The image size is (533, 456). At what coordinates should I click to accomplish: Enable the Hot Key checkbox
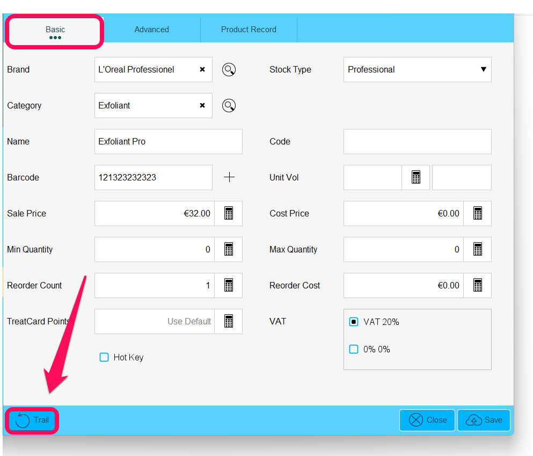[104, 357]
